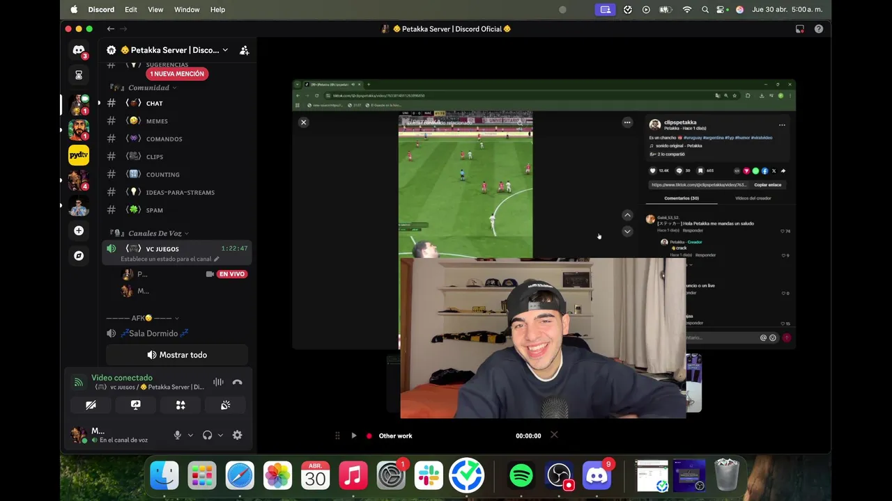Mute the microphone
Viewport: 892px width, 501px height.
(177, 435)
